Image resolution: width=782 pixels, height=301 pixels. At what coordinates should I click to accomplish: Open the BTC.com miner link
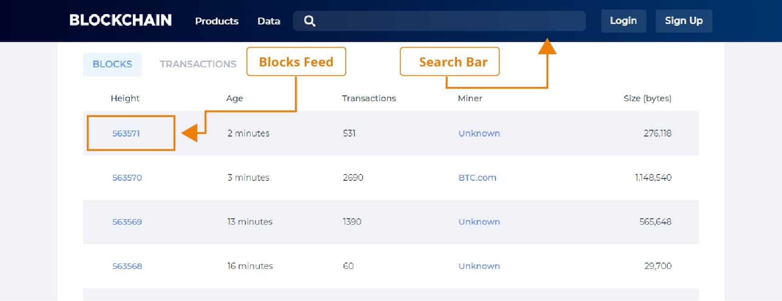pos(477,178)
